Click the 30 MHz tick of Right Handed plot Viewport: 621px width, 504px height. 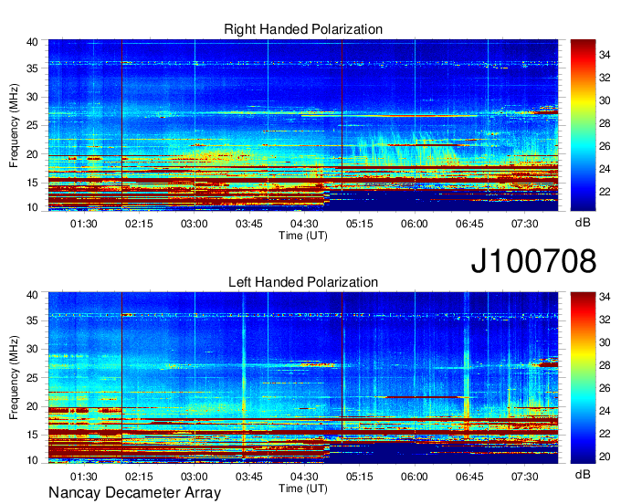32,97
